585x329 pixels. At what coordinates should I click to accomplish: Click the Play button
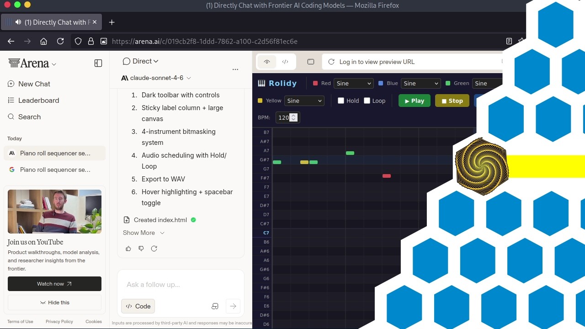pos(415,101)
